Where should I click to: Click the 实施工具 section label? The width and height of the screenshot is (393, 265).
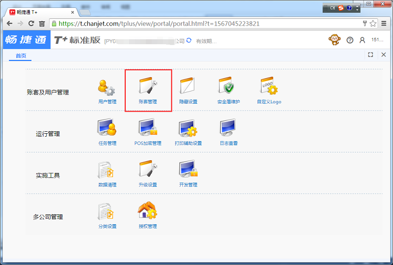click(48, 176)
